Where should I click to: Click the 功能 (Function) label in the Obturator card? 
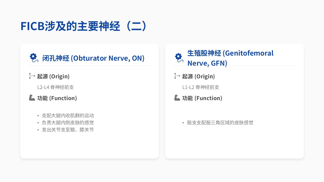tap(57, 98)
